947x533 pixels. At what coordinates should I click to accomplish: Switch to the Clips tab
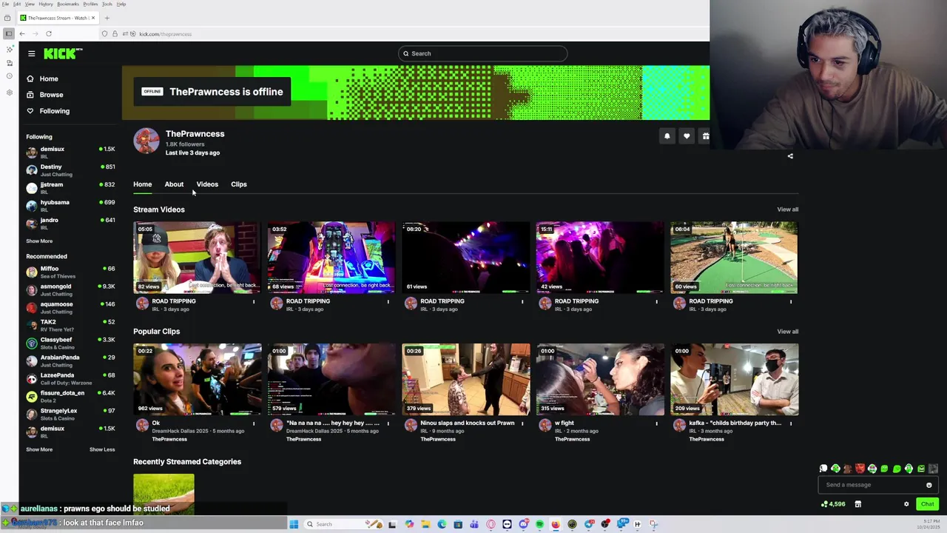pos(238,184)
